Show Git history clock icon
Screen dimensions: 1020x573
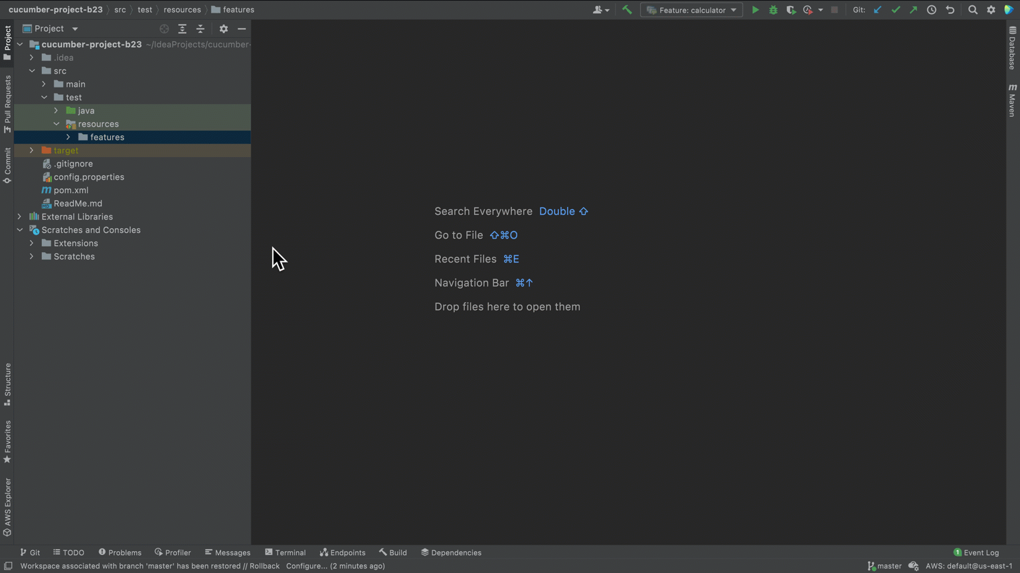(x=932, y=10)
